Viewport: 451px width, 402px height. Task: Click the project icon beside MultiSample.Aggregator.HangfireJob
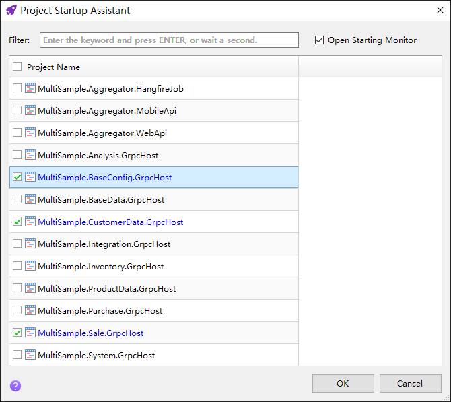[30, 88]
